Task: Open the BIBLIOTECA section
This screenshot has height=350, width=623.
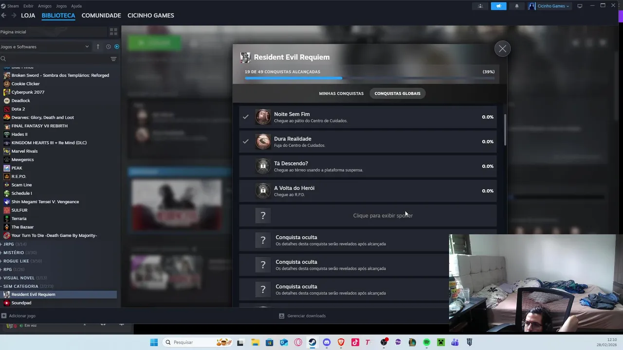Action: tap(58, 16)
